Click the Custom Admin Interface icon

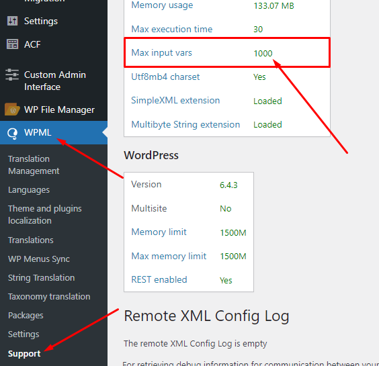(x=12, y=75)
